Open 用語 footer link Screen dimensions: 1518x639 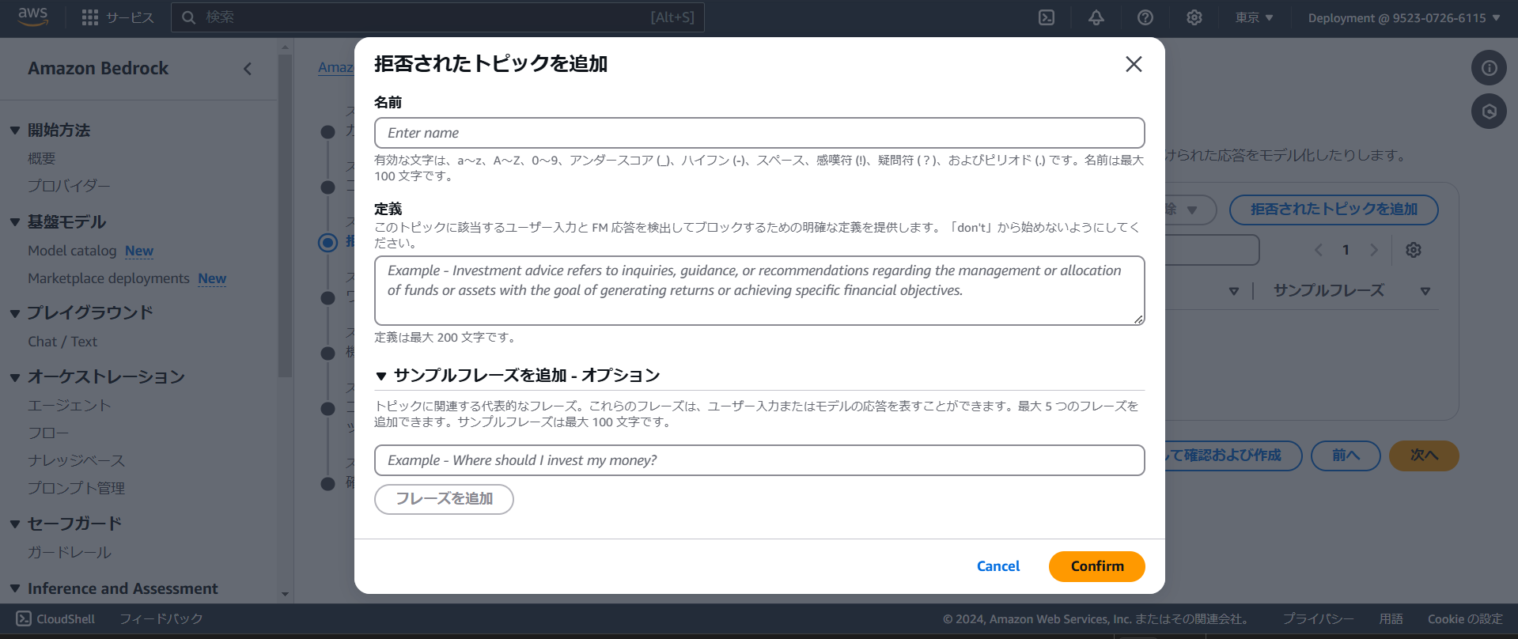tap(1391, 618)
